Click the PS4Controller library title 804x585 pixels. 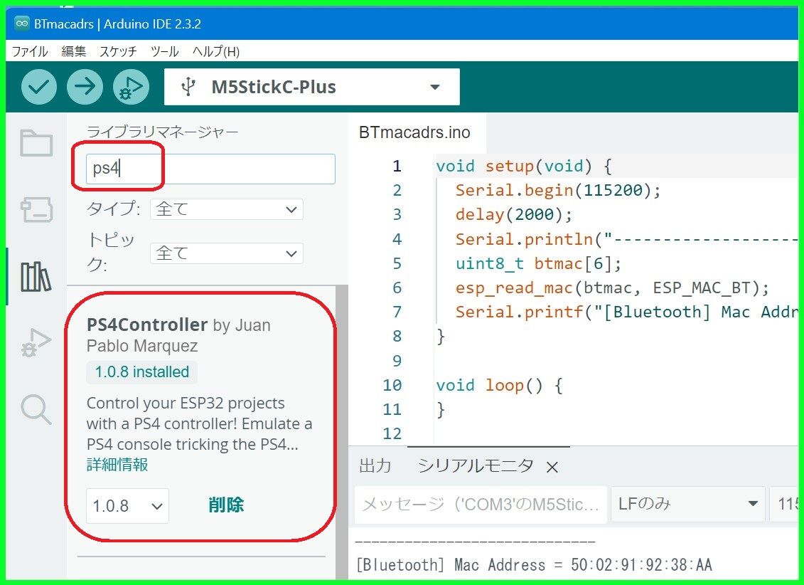pos(146,325)
